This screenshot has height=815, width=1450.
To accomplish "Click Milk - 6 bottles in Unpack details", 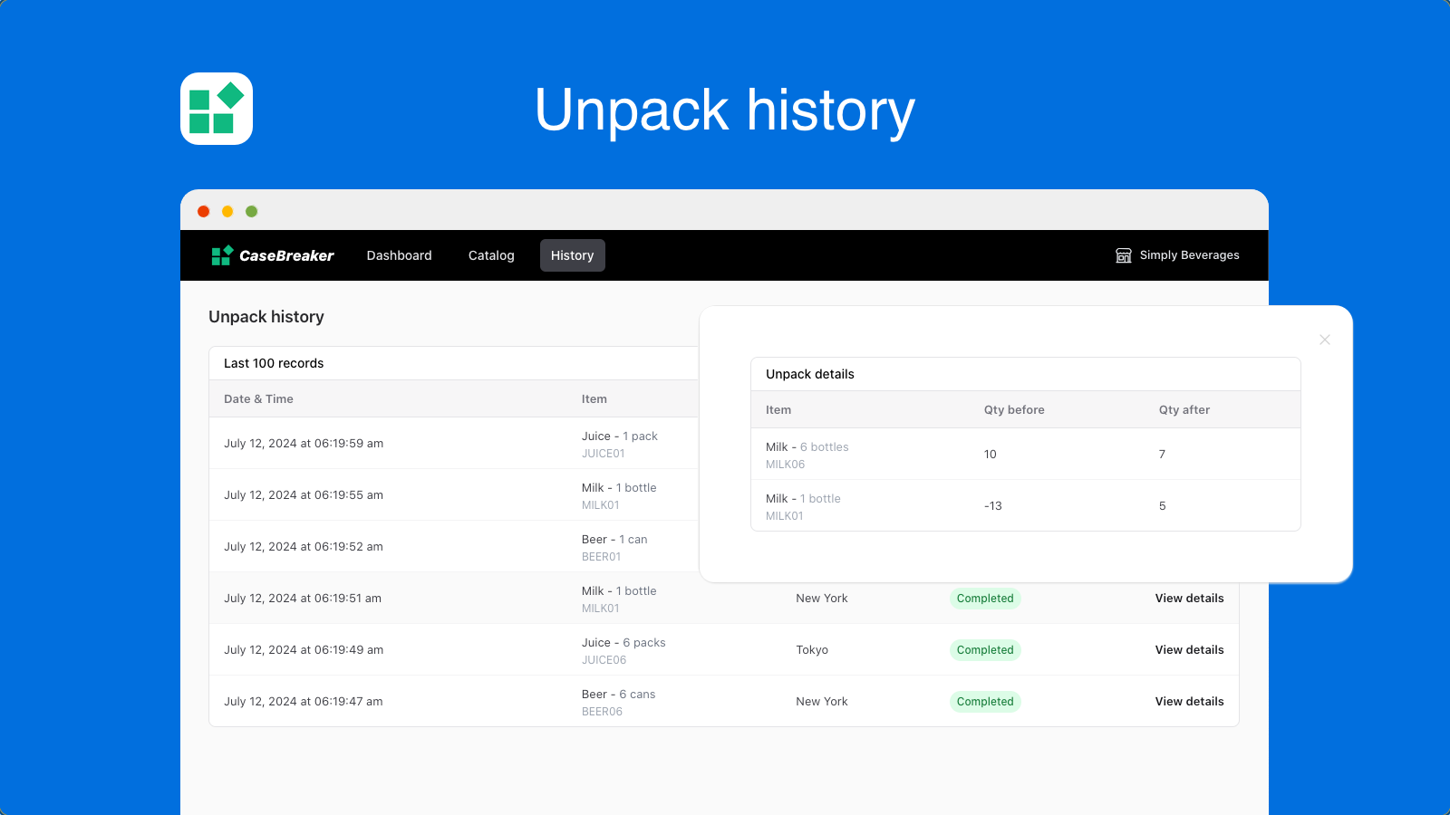I will (807, 447).
